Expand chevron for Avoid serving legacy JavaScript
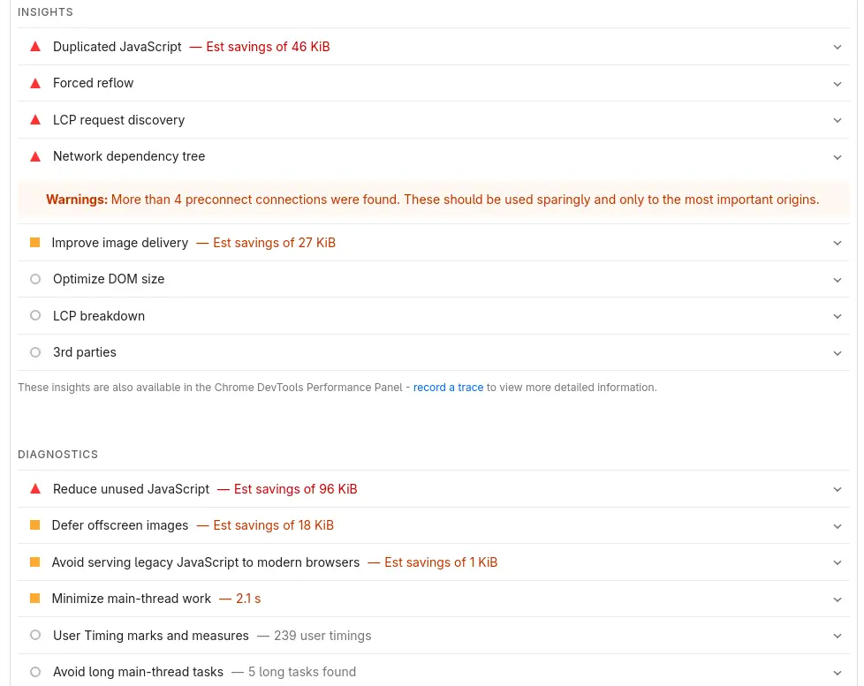 837,562
